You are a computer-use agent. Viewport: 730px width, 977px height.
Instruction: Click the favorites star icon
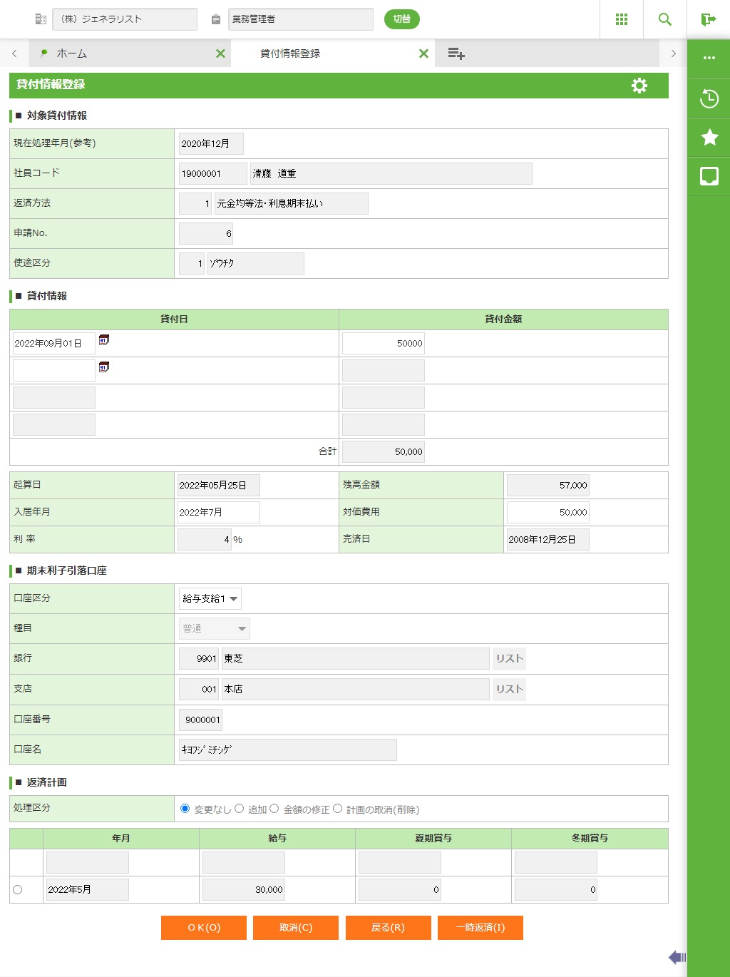709,137
